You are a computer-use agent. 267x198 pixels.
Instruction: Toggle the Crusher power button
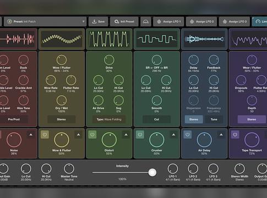(x=140, y=135)
